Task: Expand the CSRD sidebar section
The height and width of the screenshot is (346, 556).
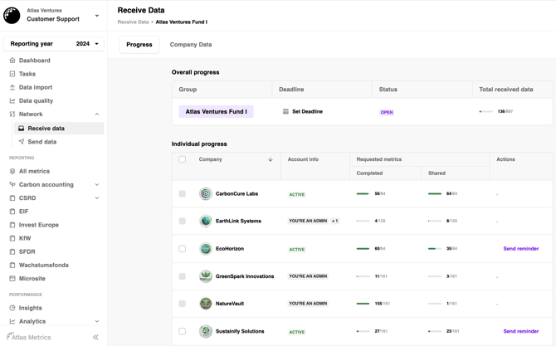Action: pyautogui.click(x=96, y=198)
